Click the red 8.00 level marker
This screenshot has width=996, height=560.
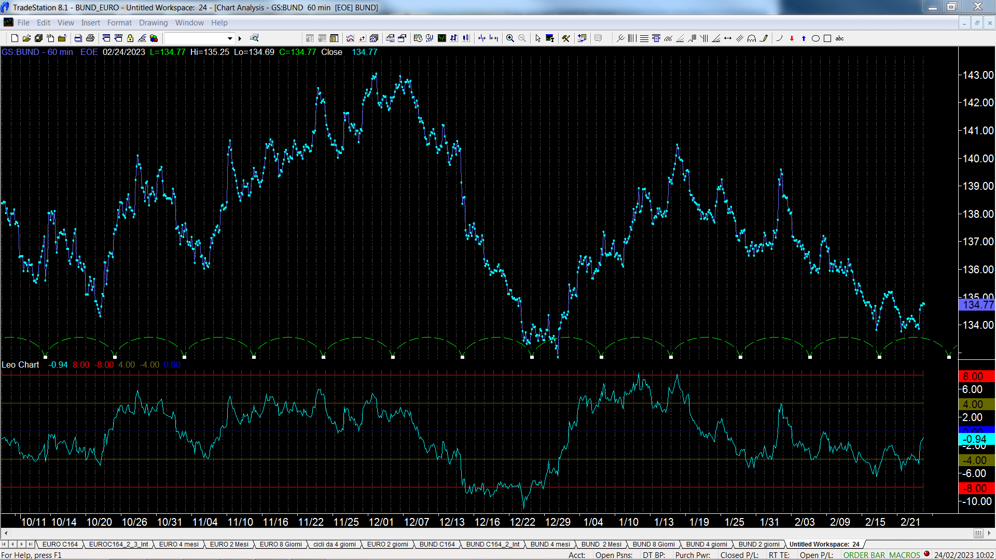point(977,376)
